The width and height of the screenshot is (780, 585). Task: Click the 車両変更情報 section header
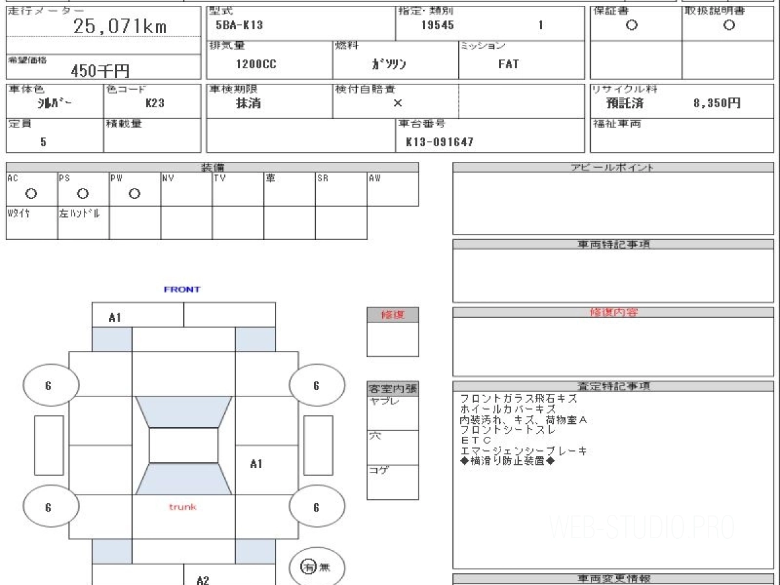click(x=613, y=578)
